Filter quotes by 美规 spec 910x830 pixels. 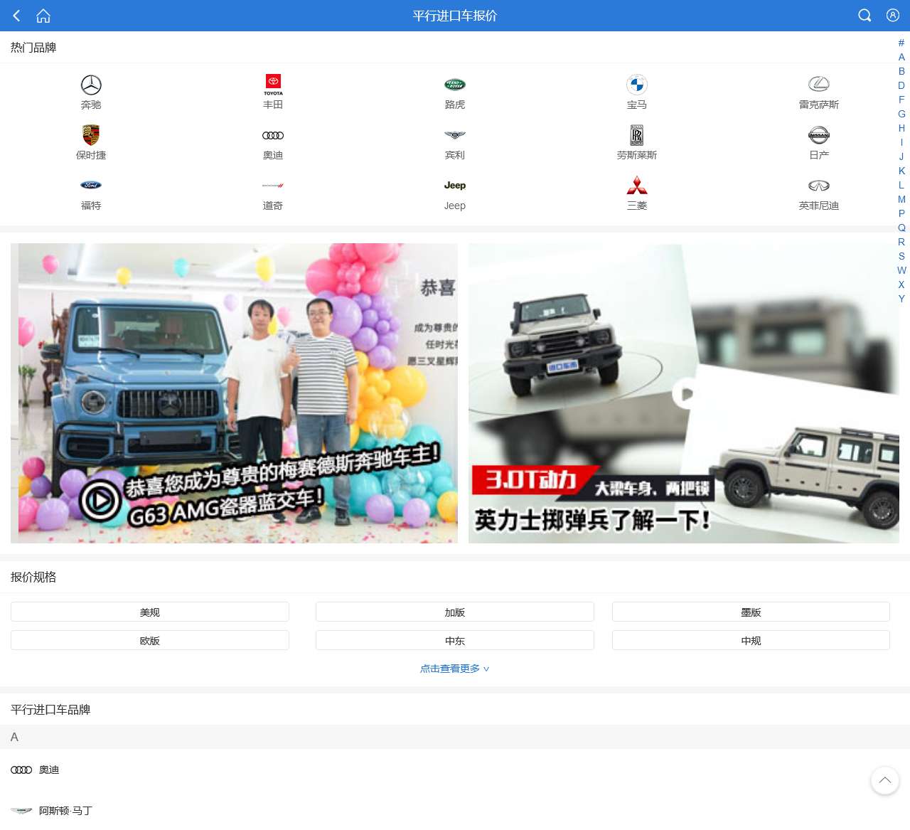tap(150, 612)
